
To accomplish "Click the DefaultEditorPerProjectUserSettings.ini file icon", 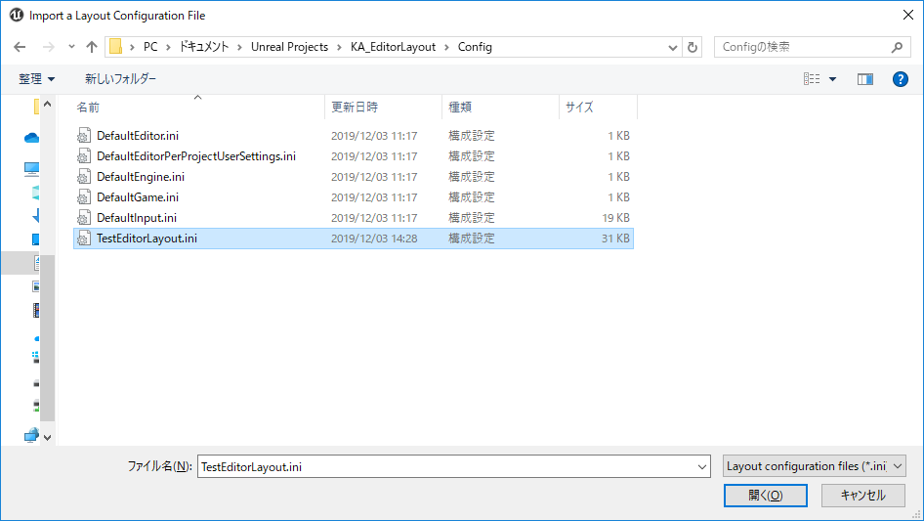I will [x=84, y=156].
